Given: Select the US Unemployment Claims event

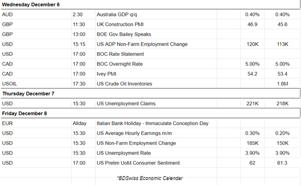Looking at the screenshot, I should click(x=126, y=104).
